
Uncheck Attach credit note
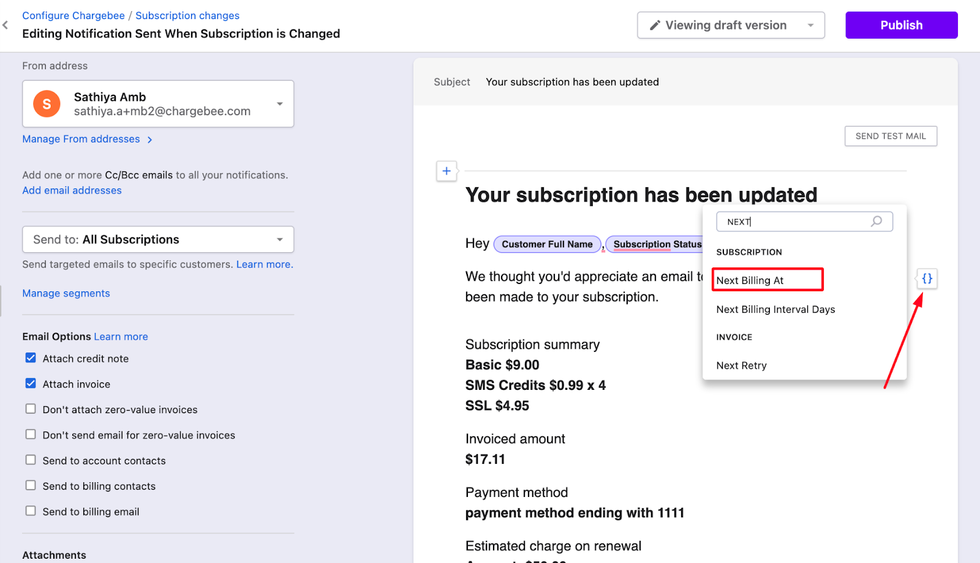point(31,358)
